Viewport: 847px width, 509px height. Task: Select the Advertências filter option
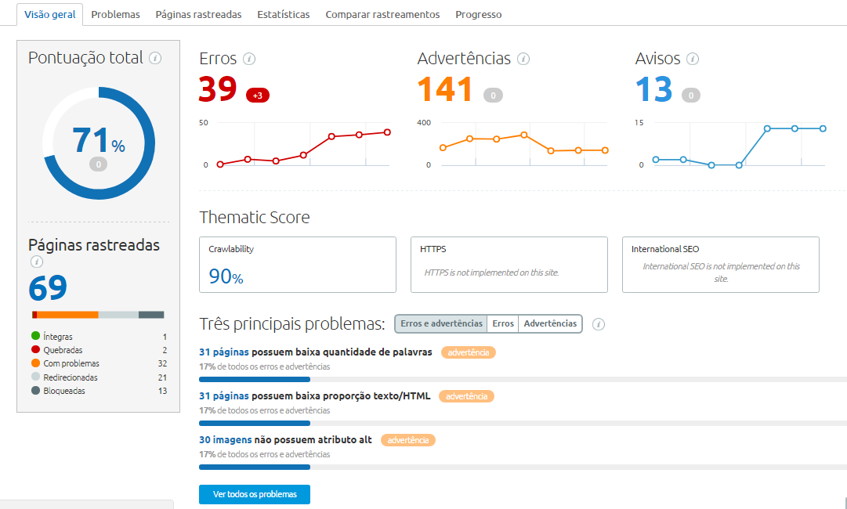click(550, 323)
